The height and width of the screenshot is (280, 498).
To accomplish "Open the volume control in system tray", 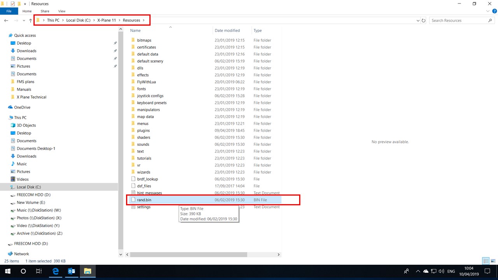I will point(442,271).
